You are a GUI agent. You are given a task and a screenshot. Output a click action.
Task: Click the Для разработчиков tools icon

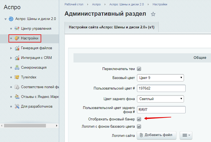[x=17, y=107]
